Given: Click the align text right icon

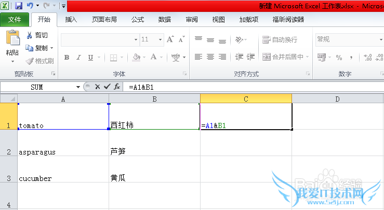Looking at the screenshot, I should tap(222, 57).
